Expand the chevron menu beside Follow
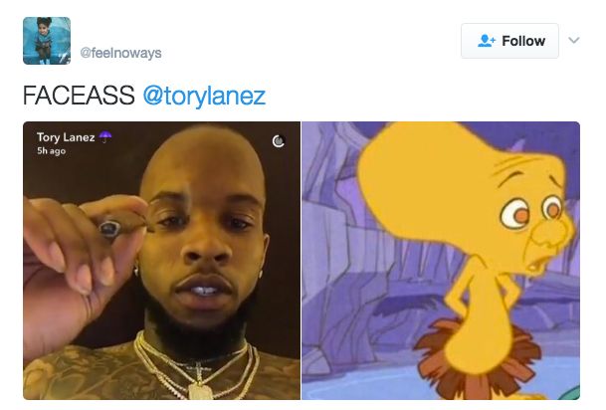Viewport: 606px width, 410px height. coord(574,40)
